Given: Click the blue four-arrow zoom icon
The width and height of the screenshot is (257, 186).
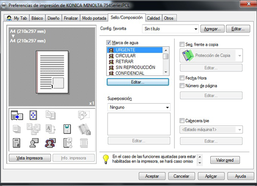Looking at the screenshot, I should click(x=33, y=115).
